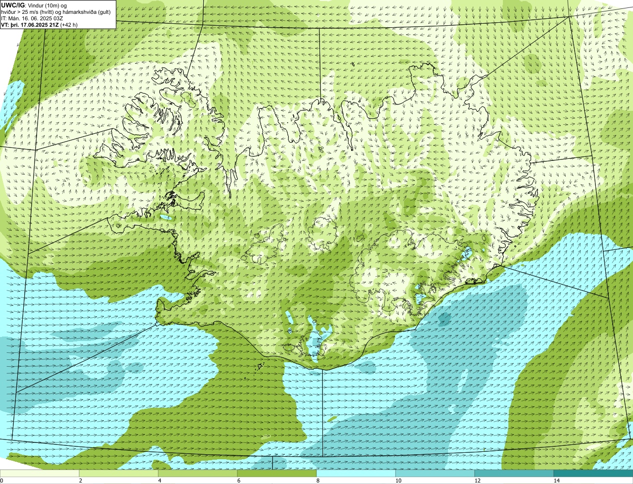Click the colorbar tick label '4'
This screenshot has height=484, width=633.
tap(159, 481)
